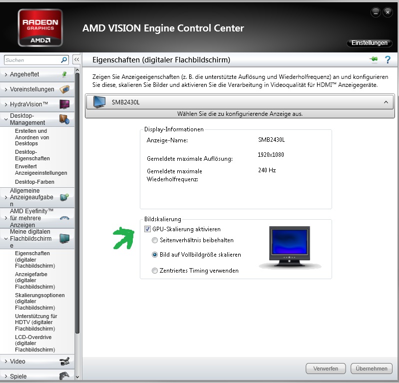Screen dimensions: 399x383
Task: Open help with the question mark icon
Action: pos(388,60)
